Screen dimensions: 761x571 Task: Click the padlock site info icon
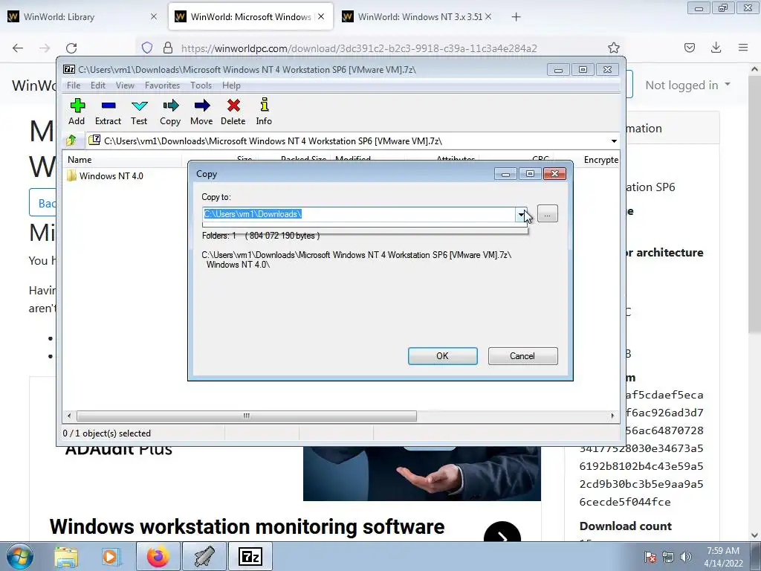[168, 48]
